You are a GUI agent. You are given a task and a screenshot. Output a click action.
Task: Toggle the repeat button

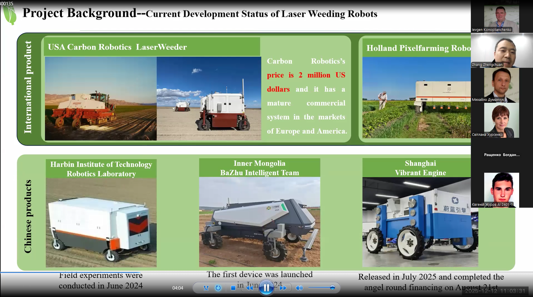pos(218,288)
